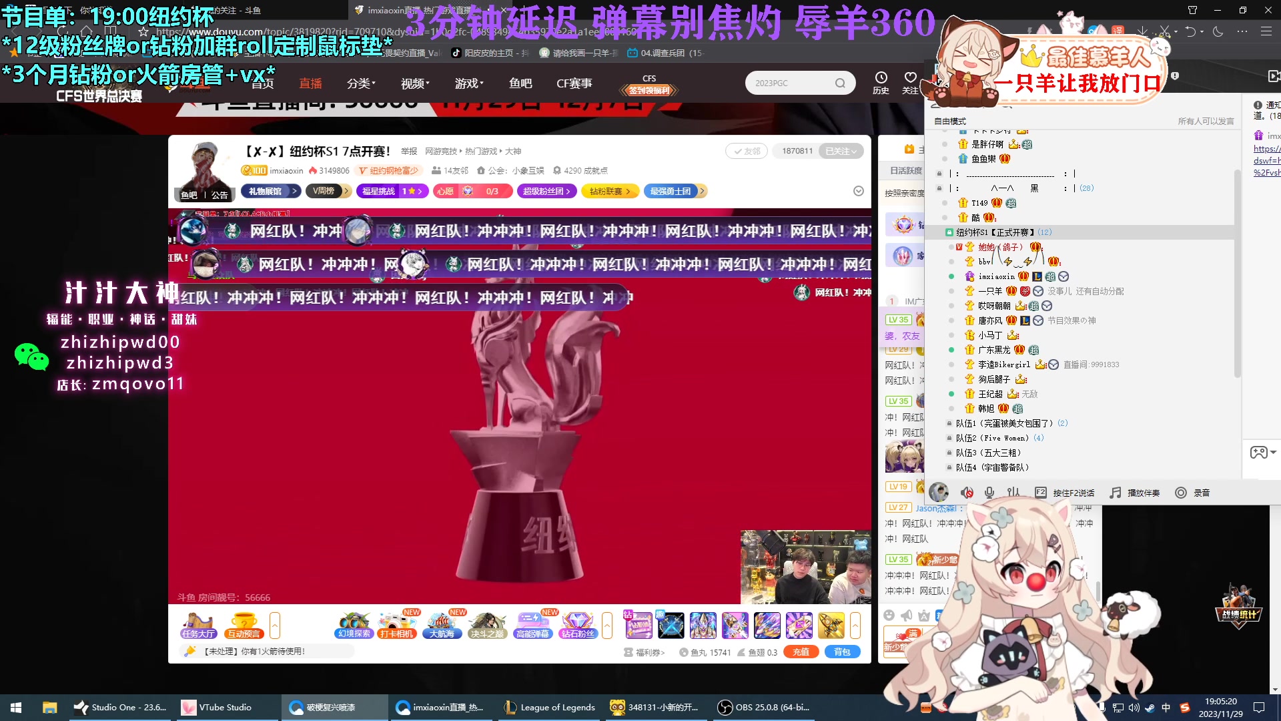Image resolution: width=1281 pixels, height=721 pixels.
Task: Open Studio One from the taskbar
Action: tap(121, 708)
